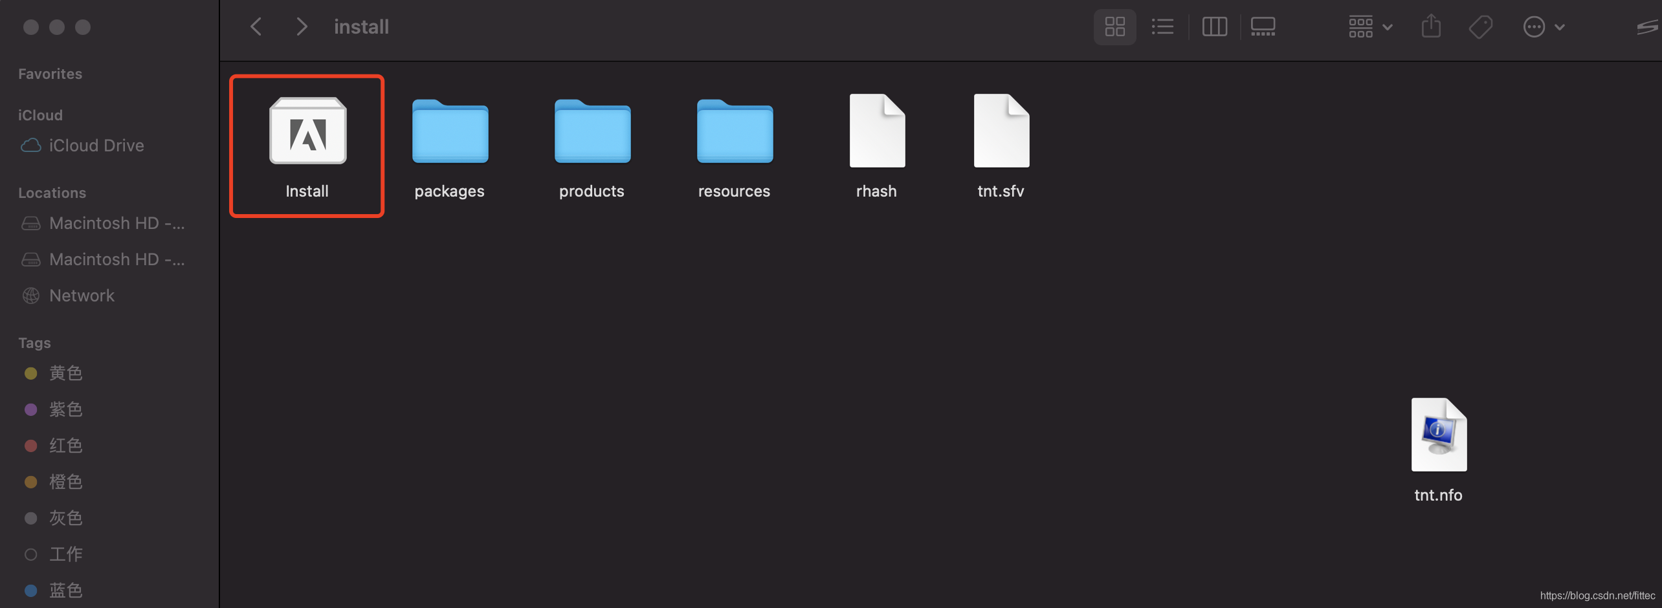Select the tnt.nfo file icon
The image size is (1662, 608).
1439,435
